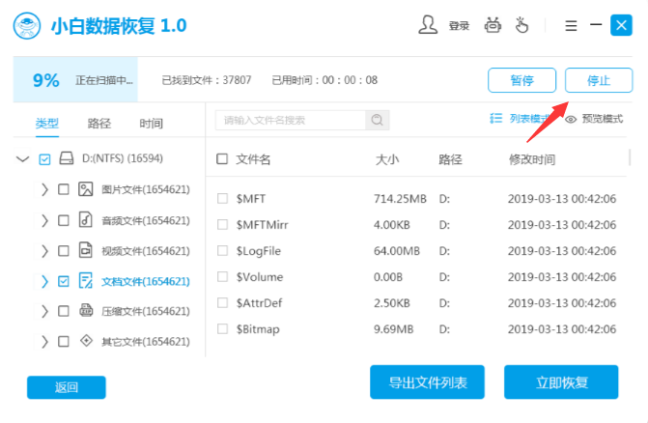Click the file name search field
648x423 pixels.
click(x=291, y=121)
